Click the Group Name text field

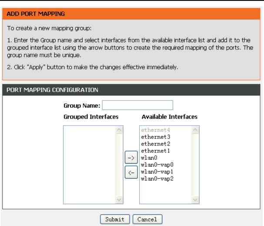tap(137, 105)
